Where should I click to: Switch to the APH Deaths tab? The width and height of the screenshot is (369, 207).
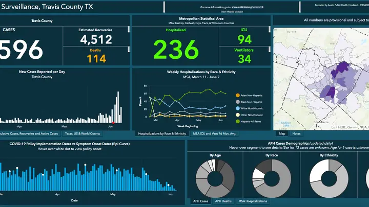[x=223, y=201]
